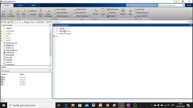Select the lcdata.xml file
Image resolution: width=193 pixels, height=108 pixels.
10,45
